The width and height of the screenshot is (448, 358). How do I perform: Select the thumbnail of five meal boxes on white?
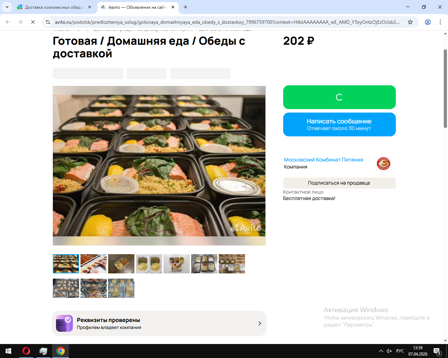176,264
